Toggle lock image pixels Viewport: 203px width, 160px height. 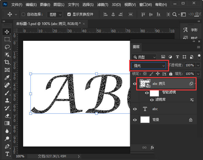(151, 74)
